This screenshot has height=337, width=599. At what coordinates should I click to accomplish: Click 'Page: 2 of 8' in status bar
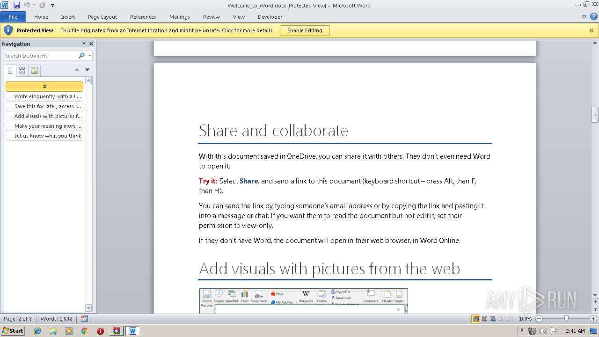18,319
